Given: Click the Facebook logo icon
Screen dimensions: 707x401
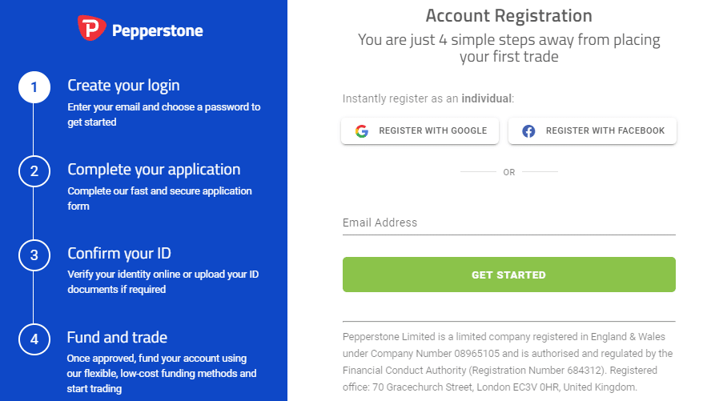Looking at the screenshot, I should coord(528,131).
